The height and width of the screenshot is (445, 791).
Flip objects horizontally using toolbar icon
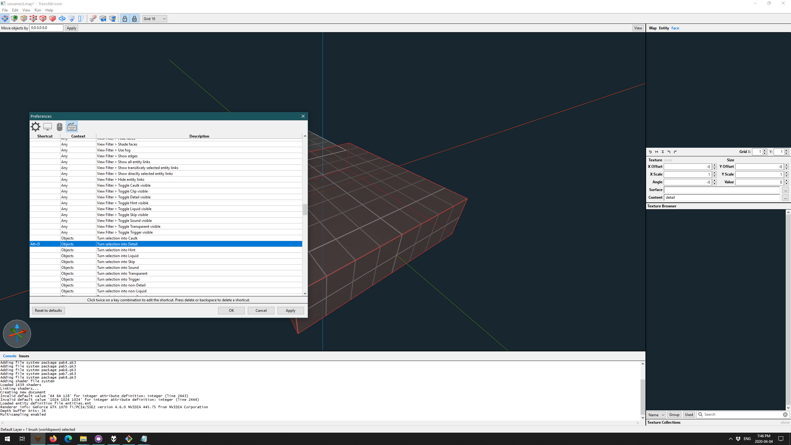coord(103,19)
